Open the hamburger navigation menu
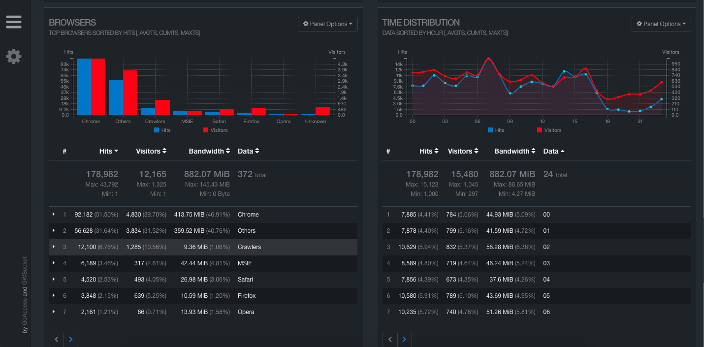The image size is (704, 347). (x=13, y=22)
